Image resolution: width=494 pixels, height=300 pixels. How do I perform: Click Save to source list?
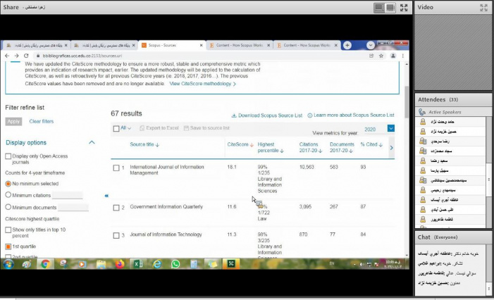coord(206,127)
